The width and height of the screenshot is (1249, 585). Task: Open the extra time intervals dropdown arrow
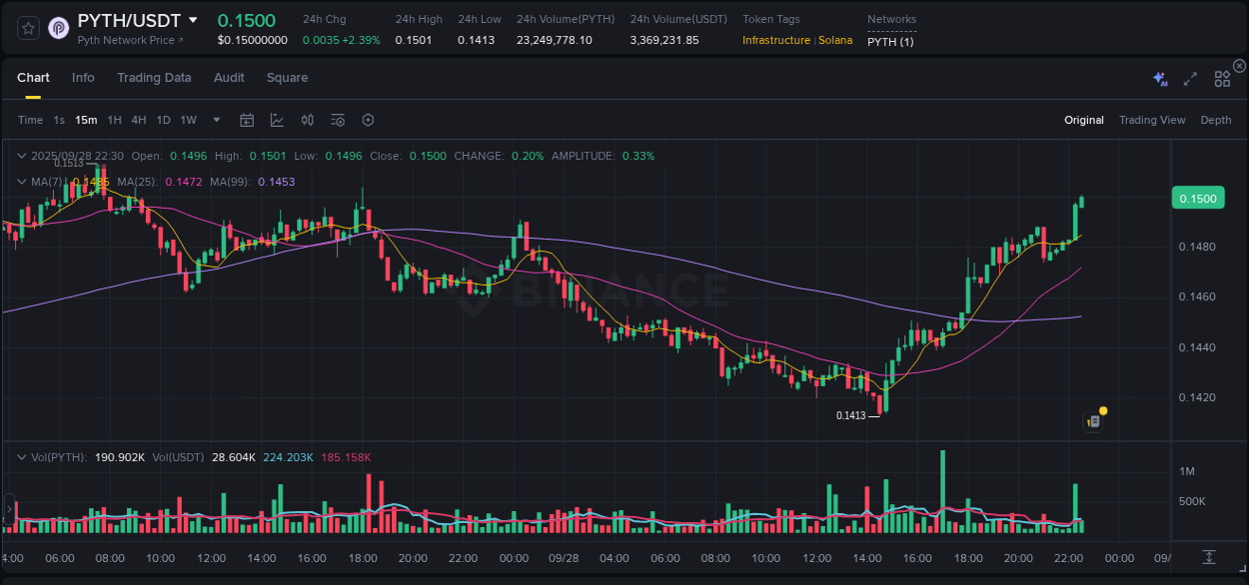point(215,120)
